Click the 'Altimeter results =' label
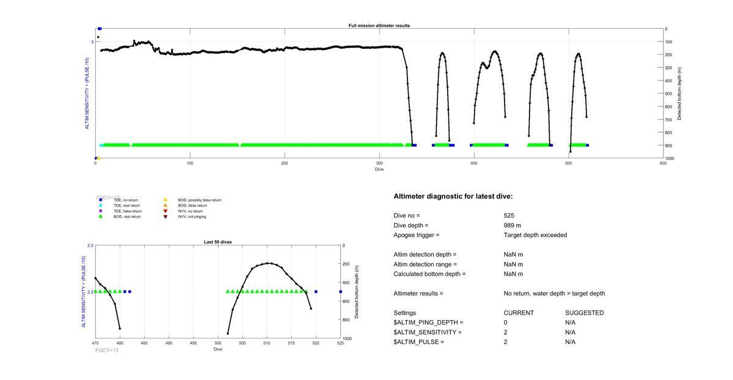 [418, 294]
